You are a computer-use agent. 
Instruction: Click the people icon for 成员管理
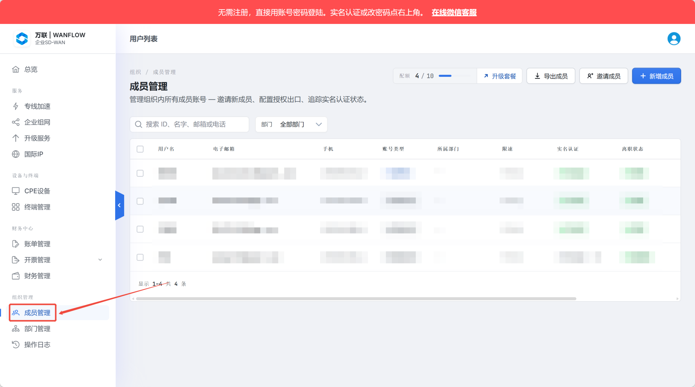coord(16,313)
